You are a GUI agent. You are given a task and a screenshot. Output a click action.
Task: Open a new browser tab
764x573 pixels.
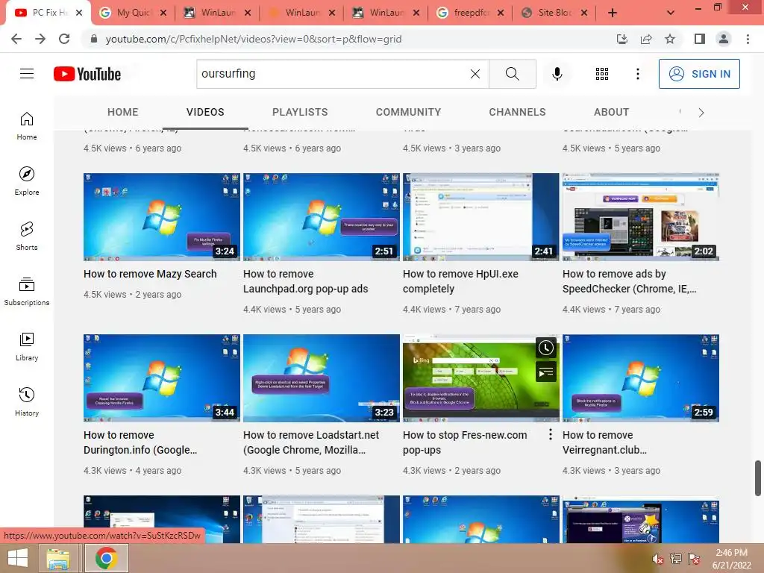coord(613,13)
